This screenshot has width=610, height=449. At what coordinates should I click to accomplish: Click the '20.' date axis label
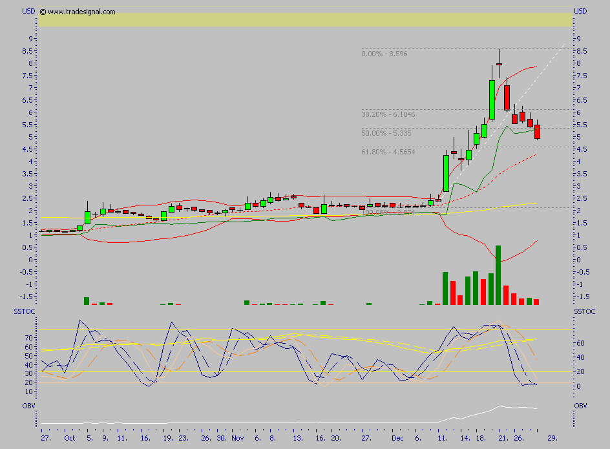point(336,438)
